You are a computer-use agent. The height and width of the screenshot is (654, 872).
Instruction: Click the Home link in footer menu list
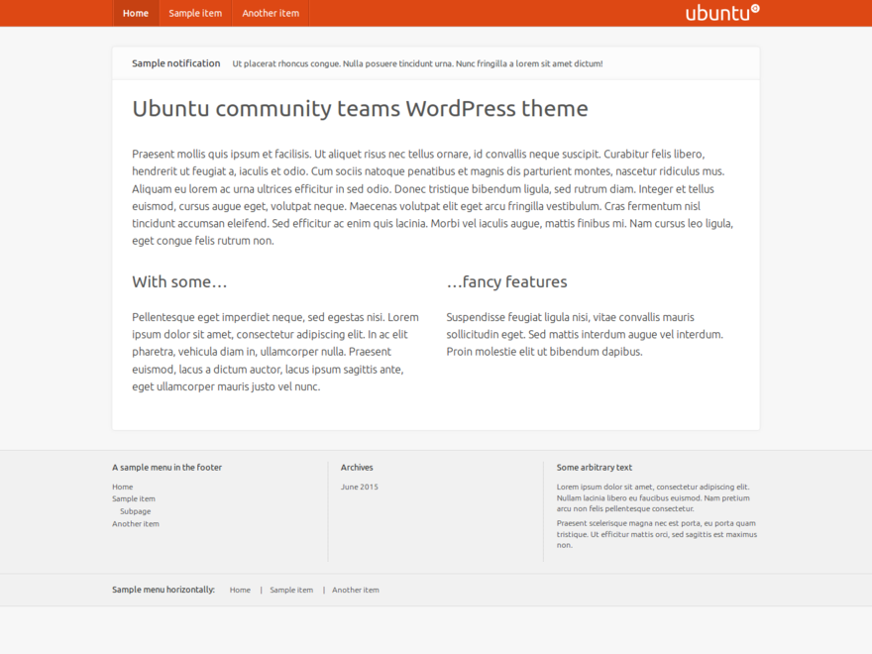(x=122, y=487)
